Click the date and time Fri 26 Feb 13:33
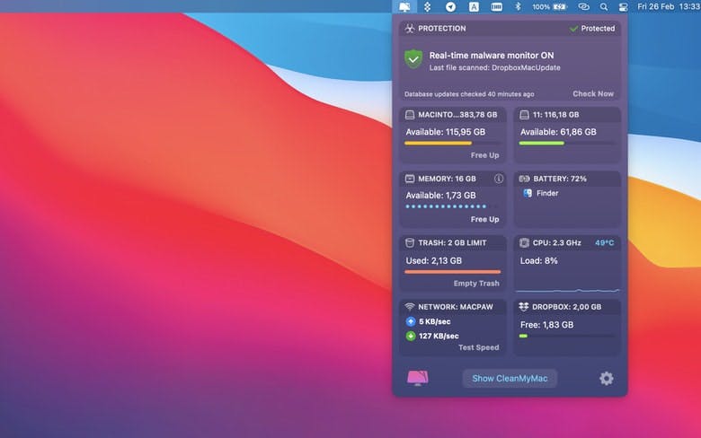This screenshot has width=701, height=438. coord(669,6)
